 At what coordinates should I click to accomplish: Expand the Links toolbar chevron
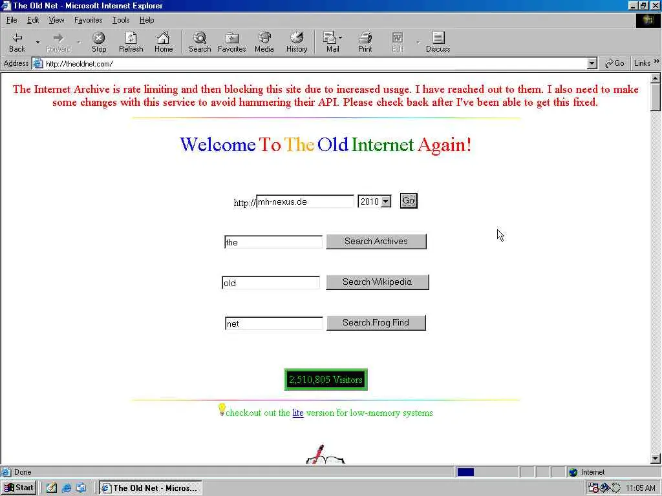pyautogui.click(x=657, y=62)
